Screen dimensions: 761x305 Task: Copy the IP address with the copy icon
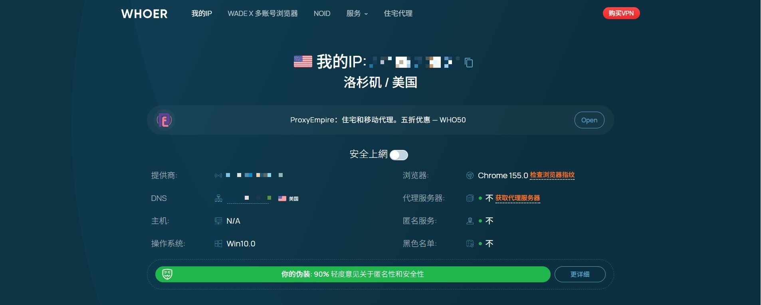(469, 63)
